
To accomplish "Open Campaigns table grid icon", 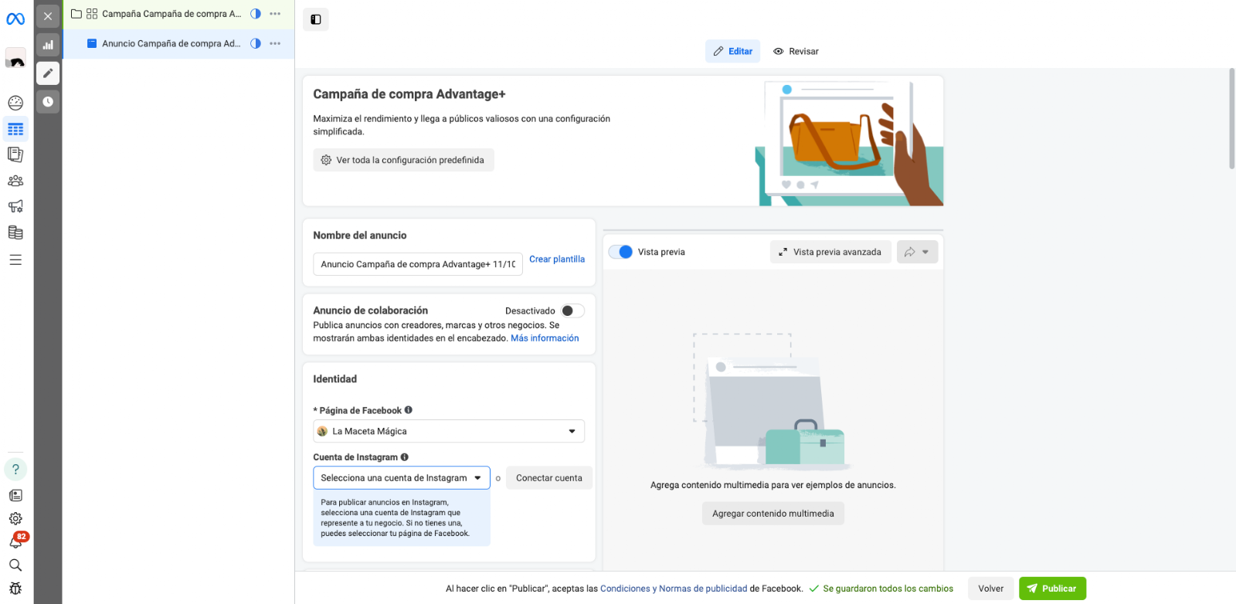I will 15,129.
